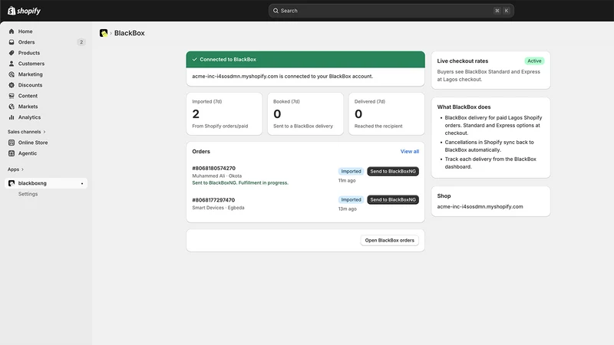614x345 pixels.
Task: Click Live checkout rates heading
Action: pos(463,61)
